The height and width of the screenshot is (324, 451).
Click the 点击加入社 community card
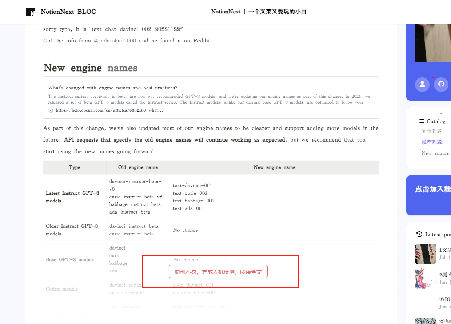[428, 195]
